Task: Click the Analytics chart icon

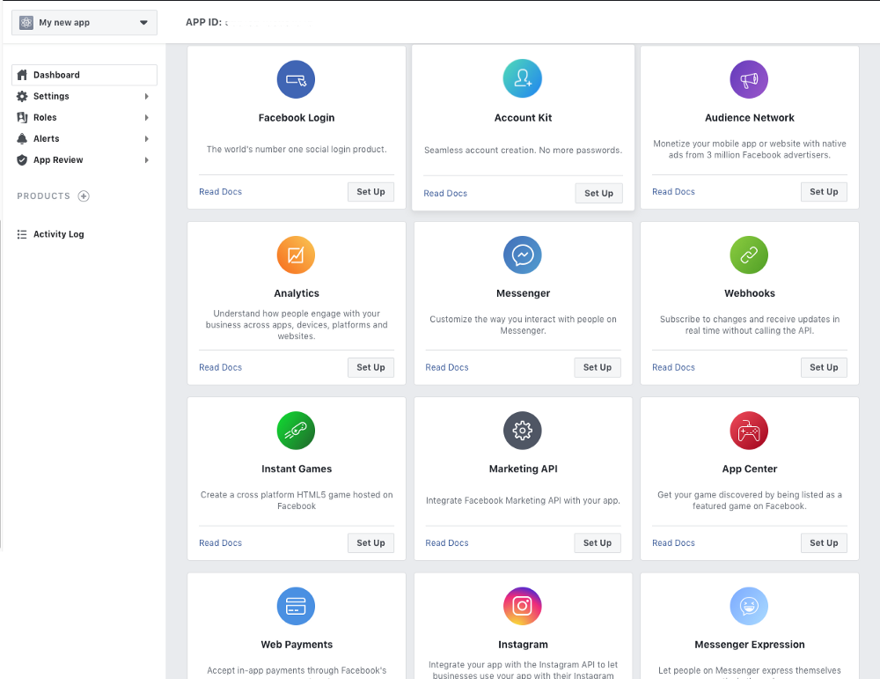Action: click(296, 255)
